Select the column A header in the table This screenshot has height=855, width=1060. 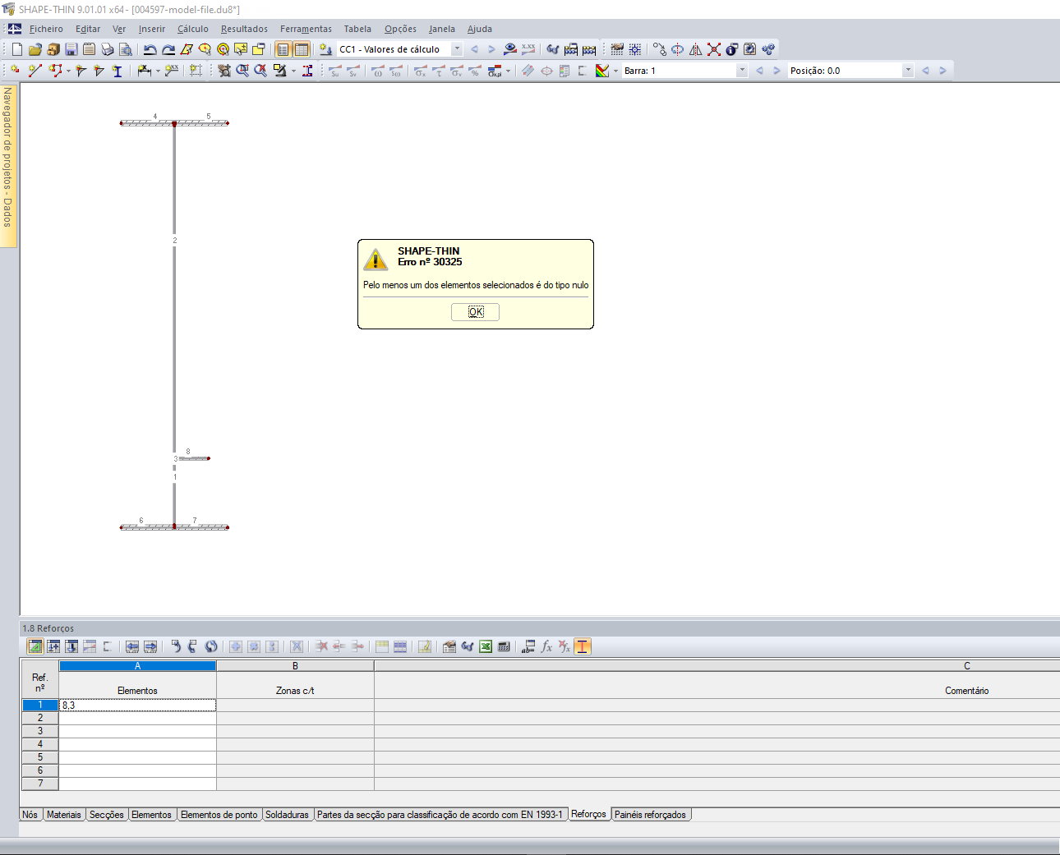tap(137, 666)
